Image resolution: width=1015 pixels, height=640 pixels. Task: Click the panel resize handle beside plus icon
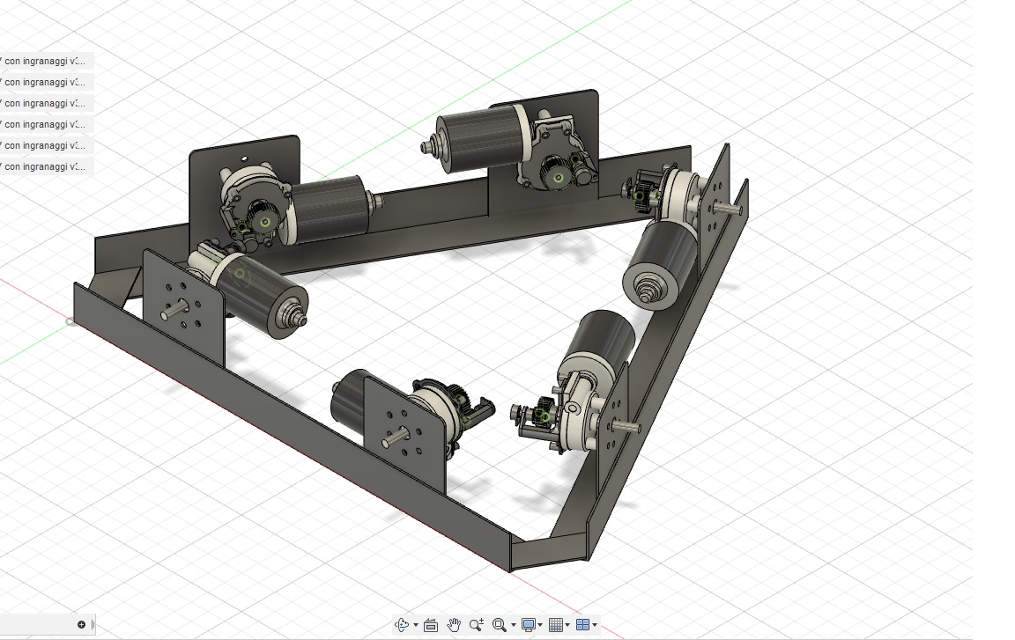(93, 624)
